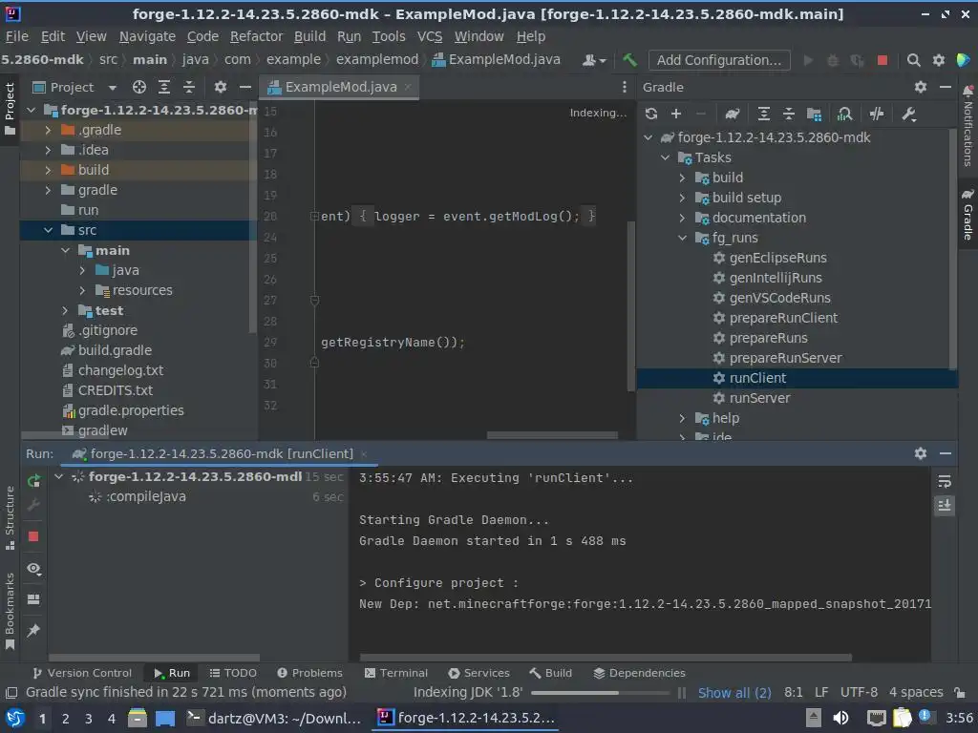Open the Dependencies tool tab
This screenshot has height=733, width=978.
639,673
